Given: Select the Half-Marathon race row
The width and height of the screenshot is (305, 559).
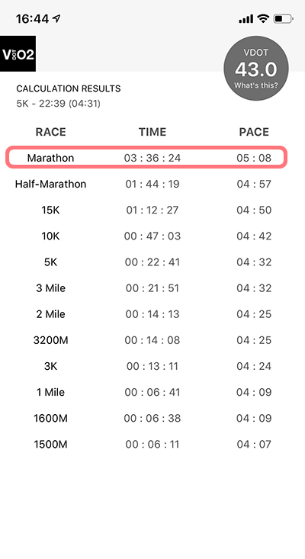Looking at the screenshot, I should click(x=146, y=184).
